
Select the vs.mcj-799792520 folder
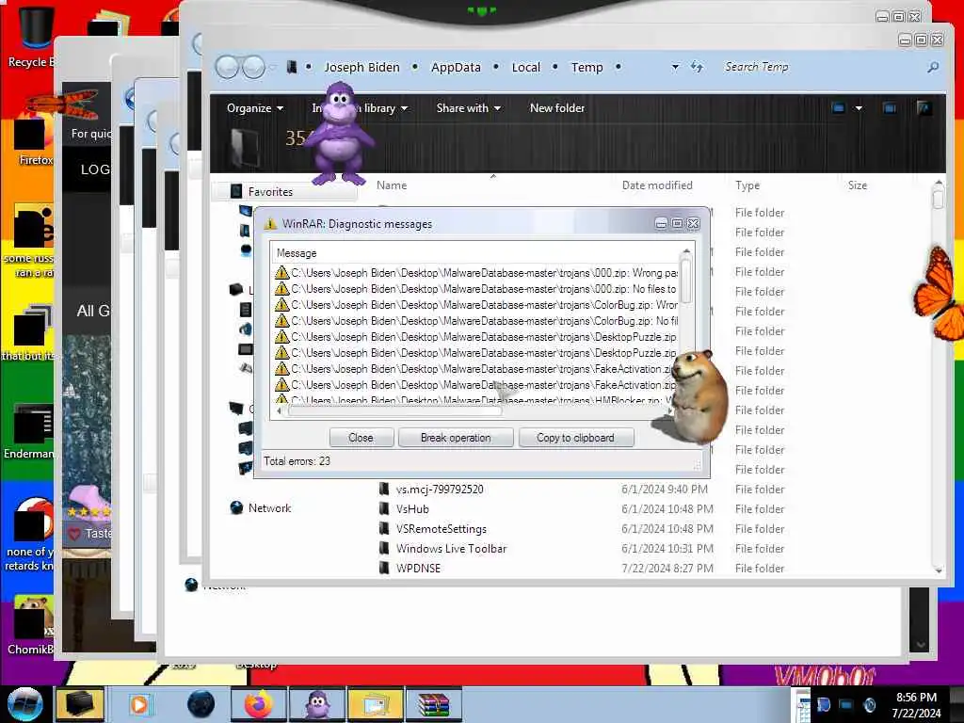[x=440, y=490]
